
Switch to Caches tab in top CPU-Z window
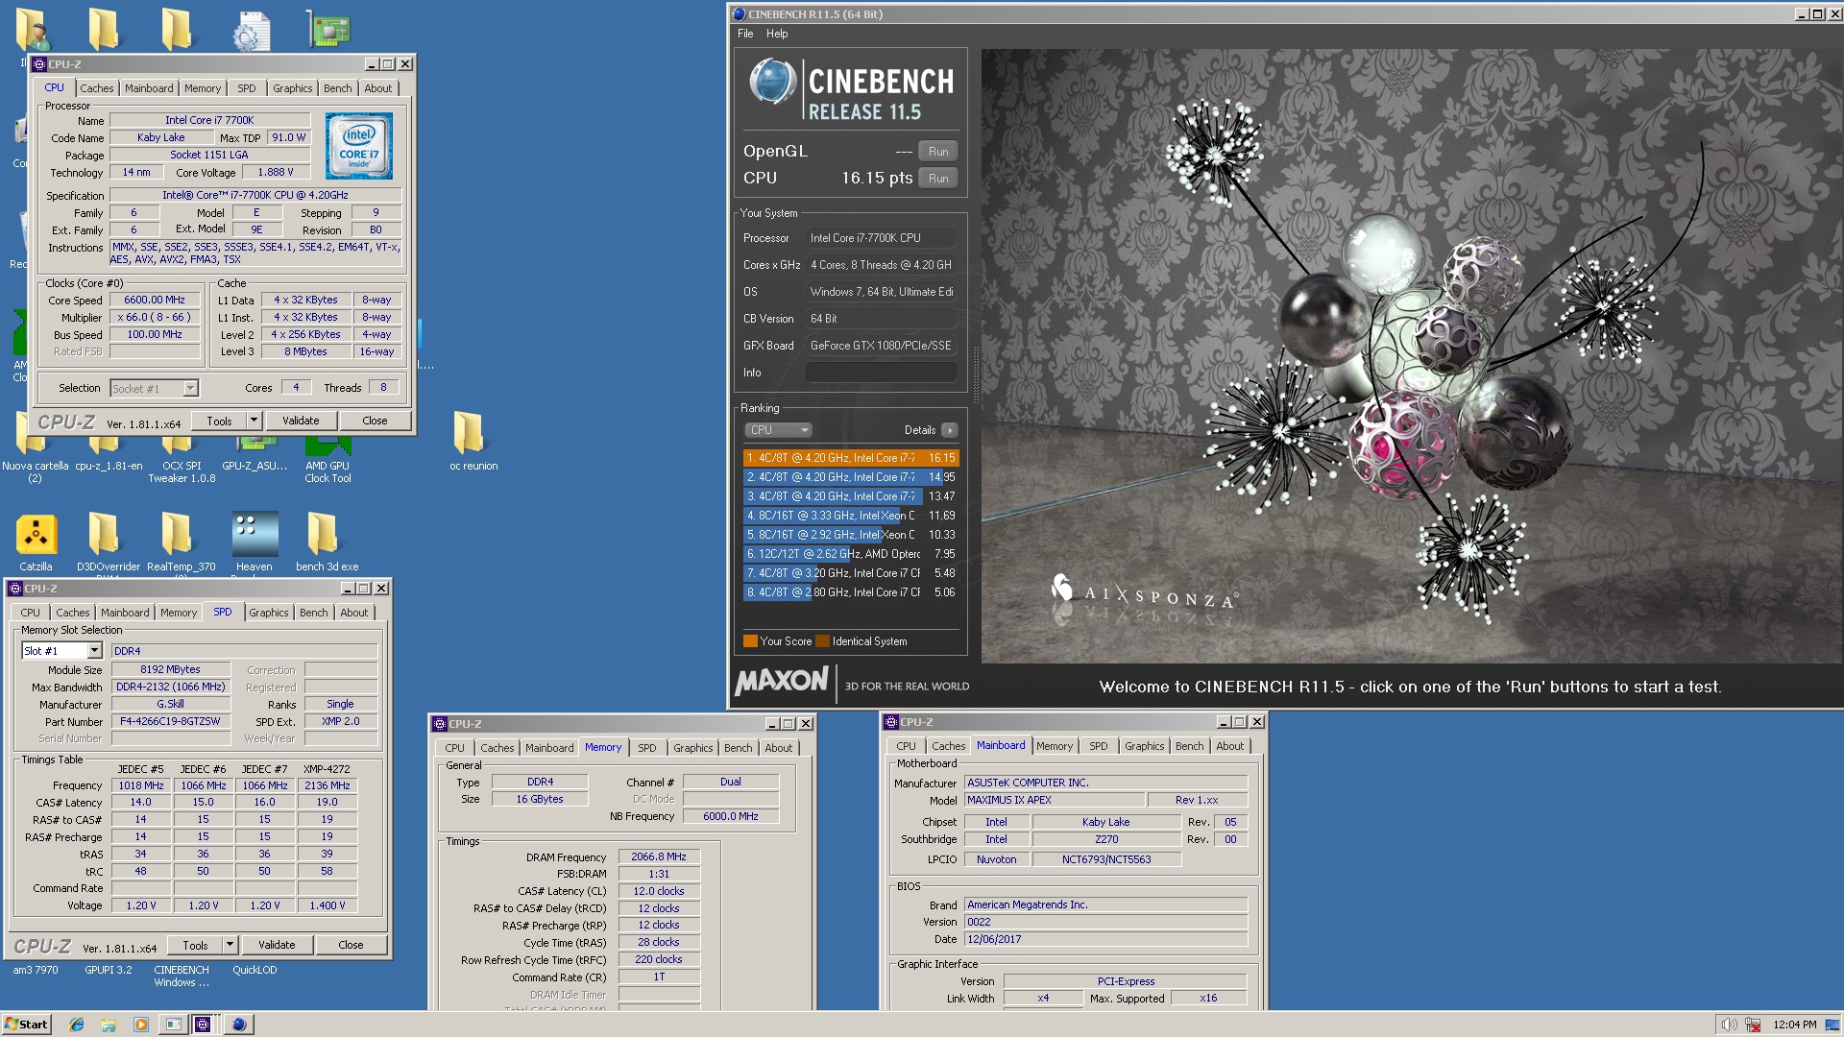coord(97,88)
